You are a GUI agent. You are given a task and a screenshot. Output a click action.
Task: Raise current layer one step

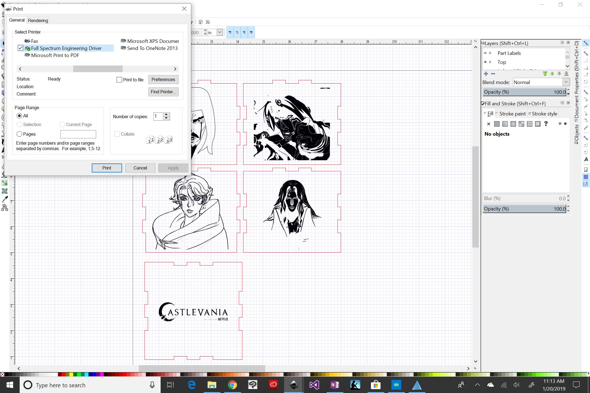(552, 74)
